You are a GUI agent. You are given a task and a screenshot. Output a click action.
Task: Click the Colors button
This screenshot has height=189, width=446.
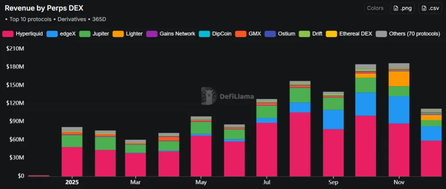375,8
